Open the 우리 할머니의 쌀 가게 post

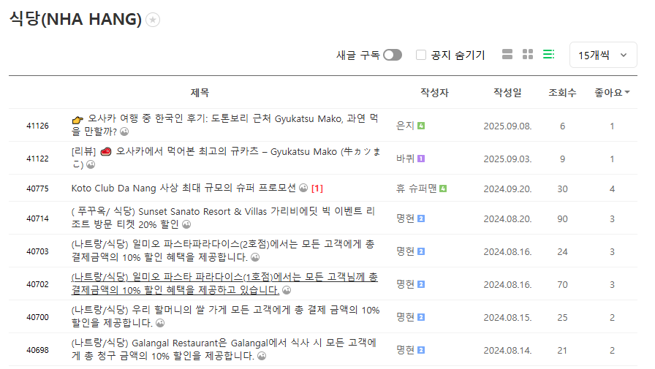225,316
